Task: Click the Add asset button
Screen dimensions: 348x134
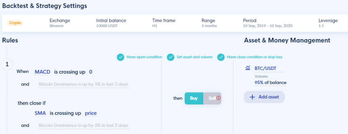Action: pyautogui.click(x=264, y=97)
